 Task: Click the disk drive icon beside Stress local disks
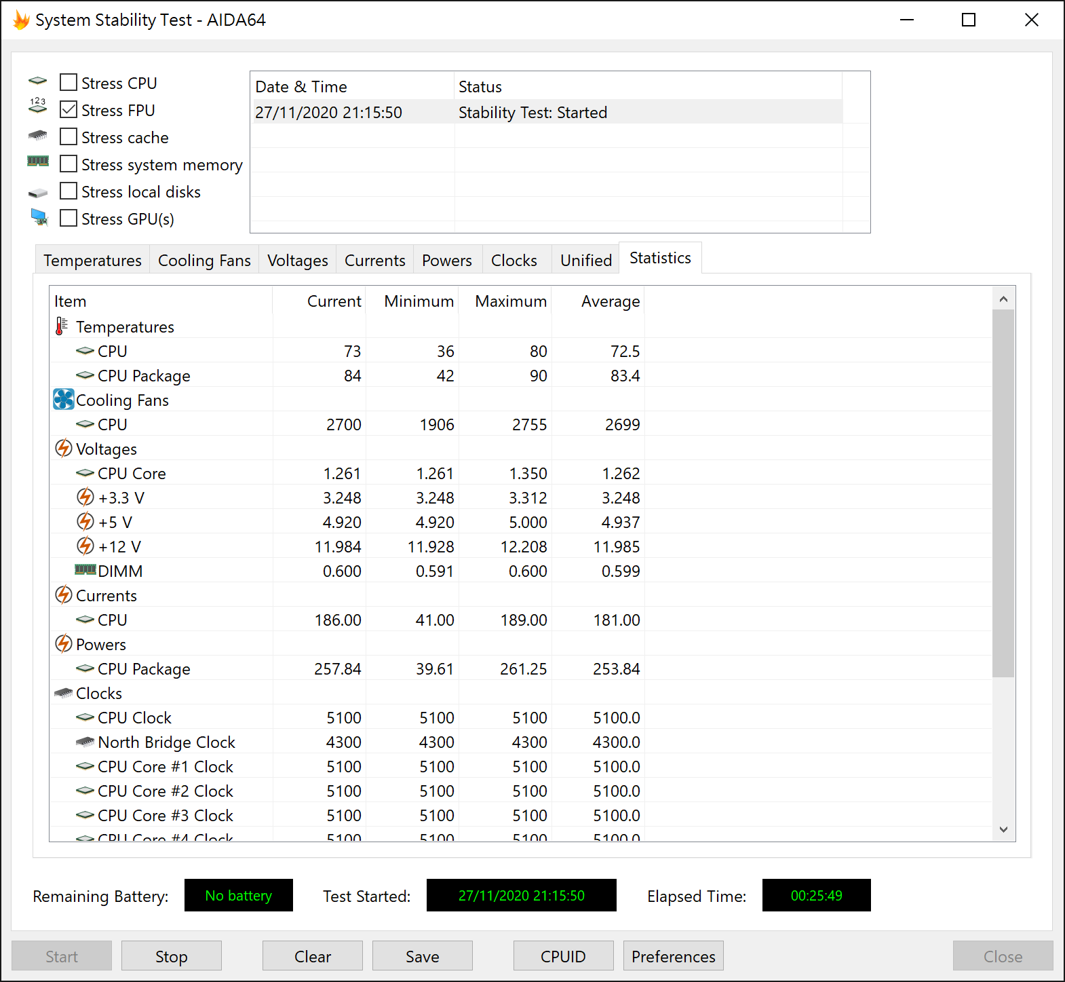pos(38,193)
